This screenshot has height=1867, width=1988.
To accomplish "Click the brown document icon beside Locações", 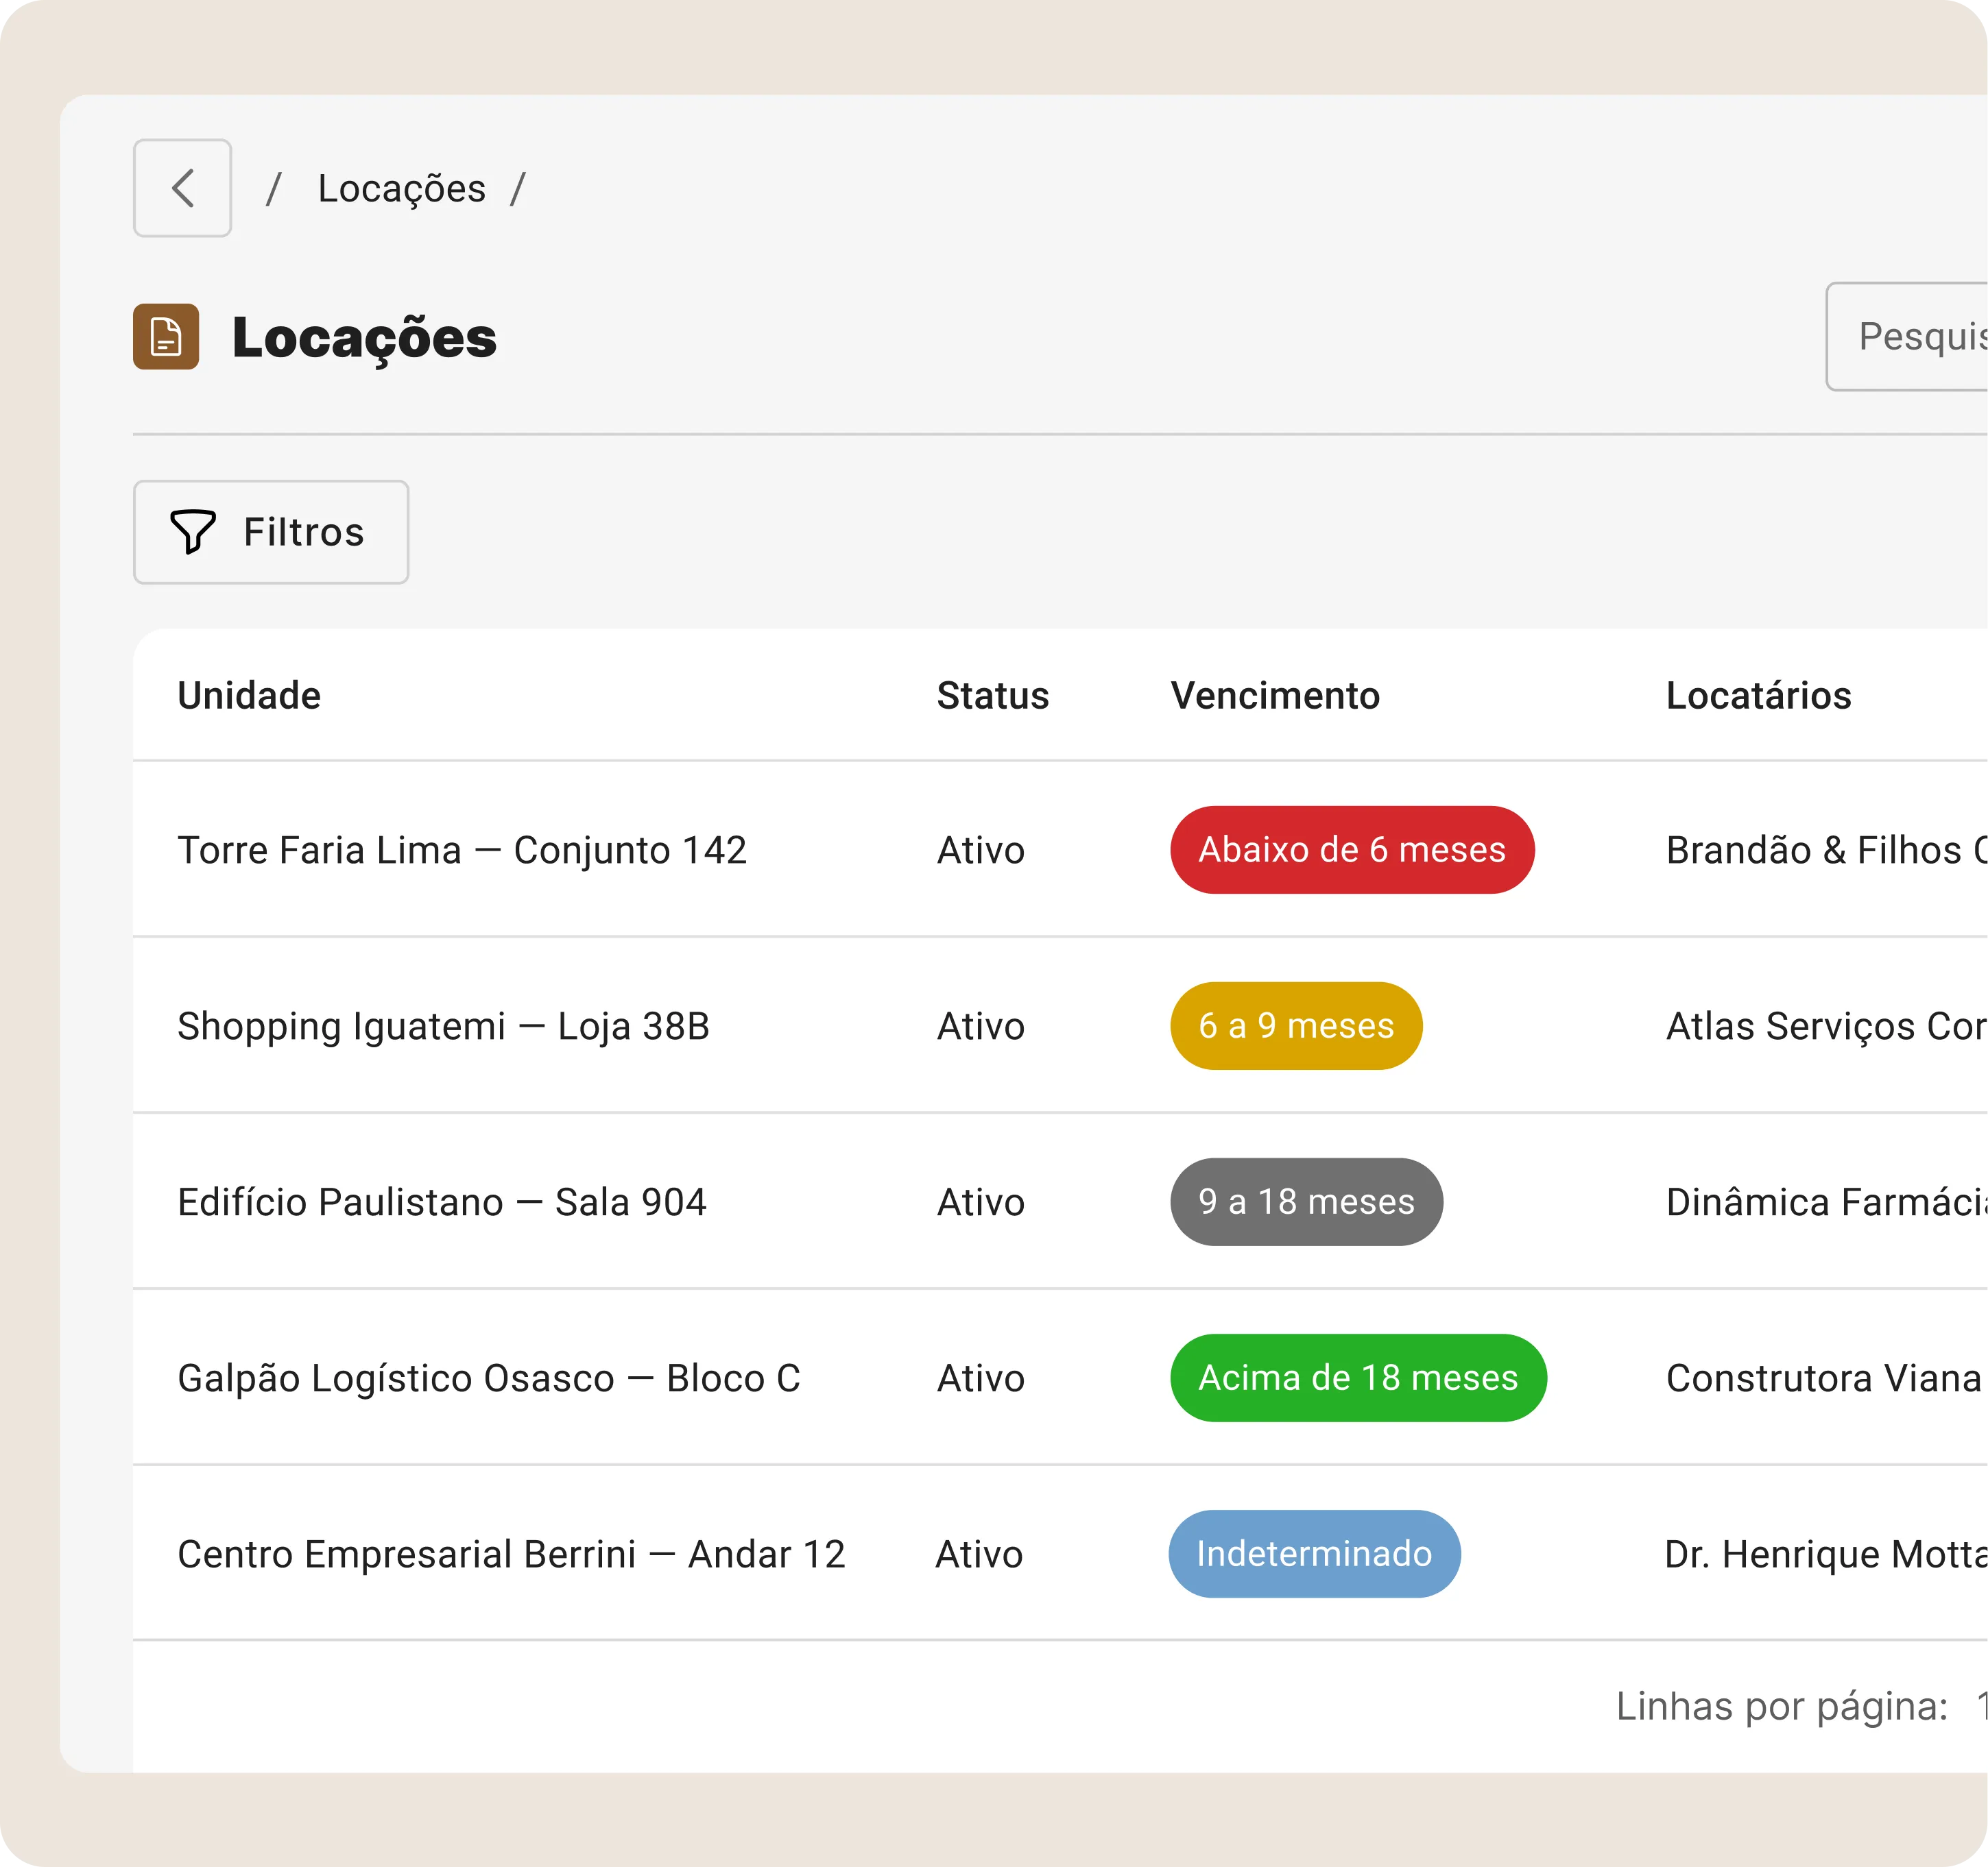I will pos(166,337).
